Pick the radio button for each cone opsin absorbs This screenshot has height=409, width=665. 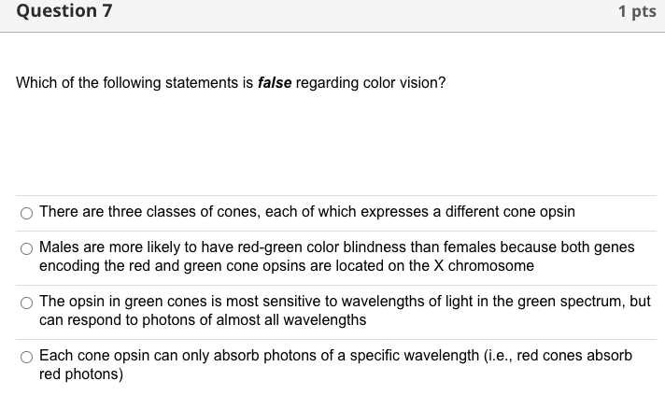[x=26, y=358]
